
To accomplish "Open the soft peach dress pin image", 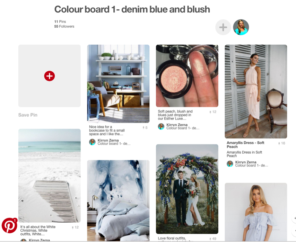I will tap(256, 91).
